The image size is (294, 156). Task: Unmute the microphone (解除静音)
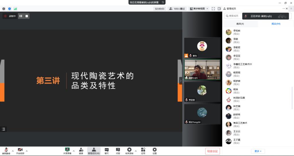[x=6, y=151]
